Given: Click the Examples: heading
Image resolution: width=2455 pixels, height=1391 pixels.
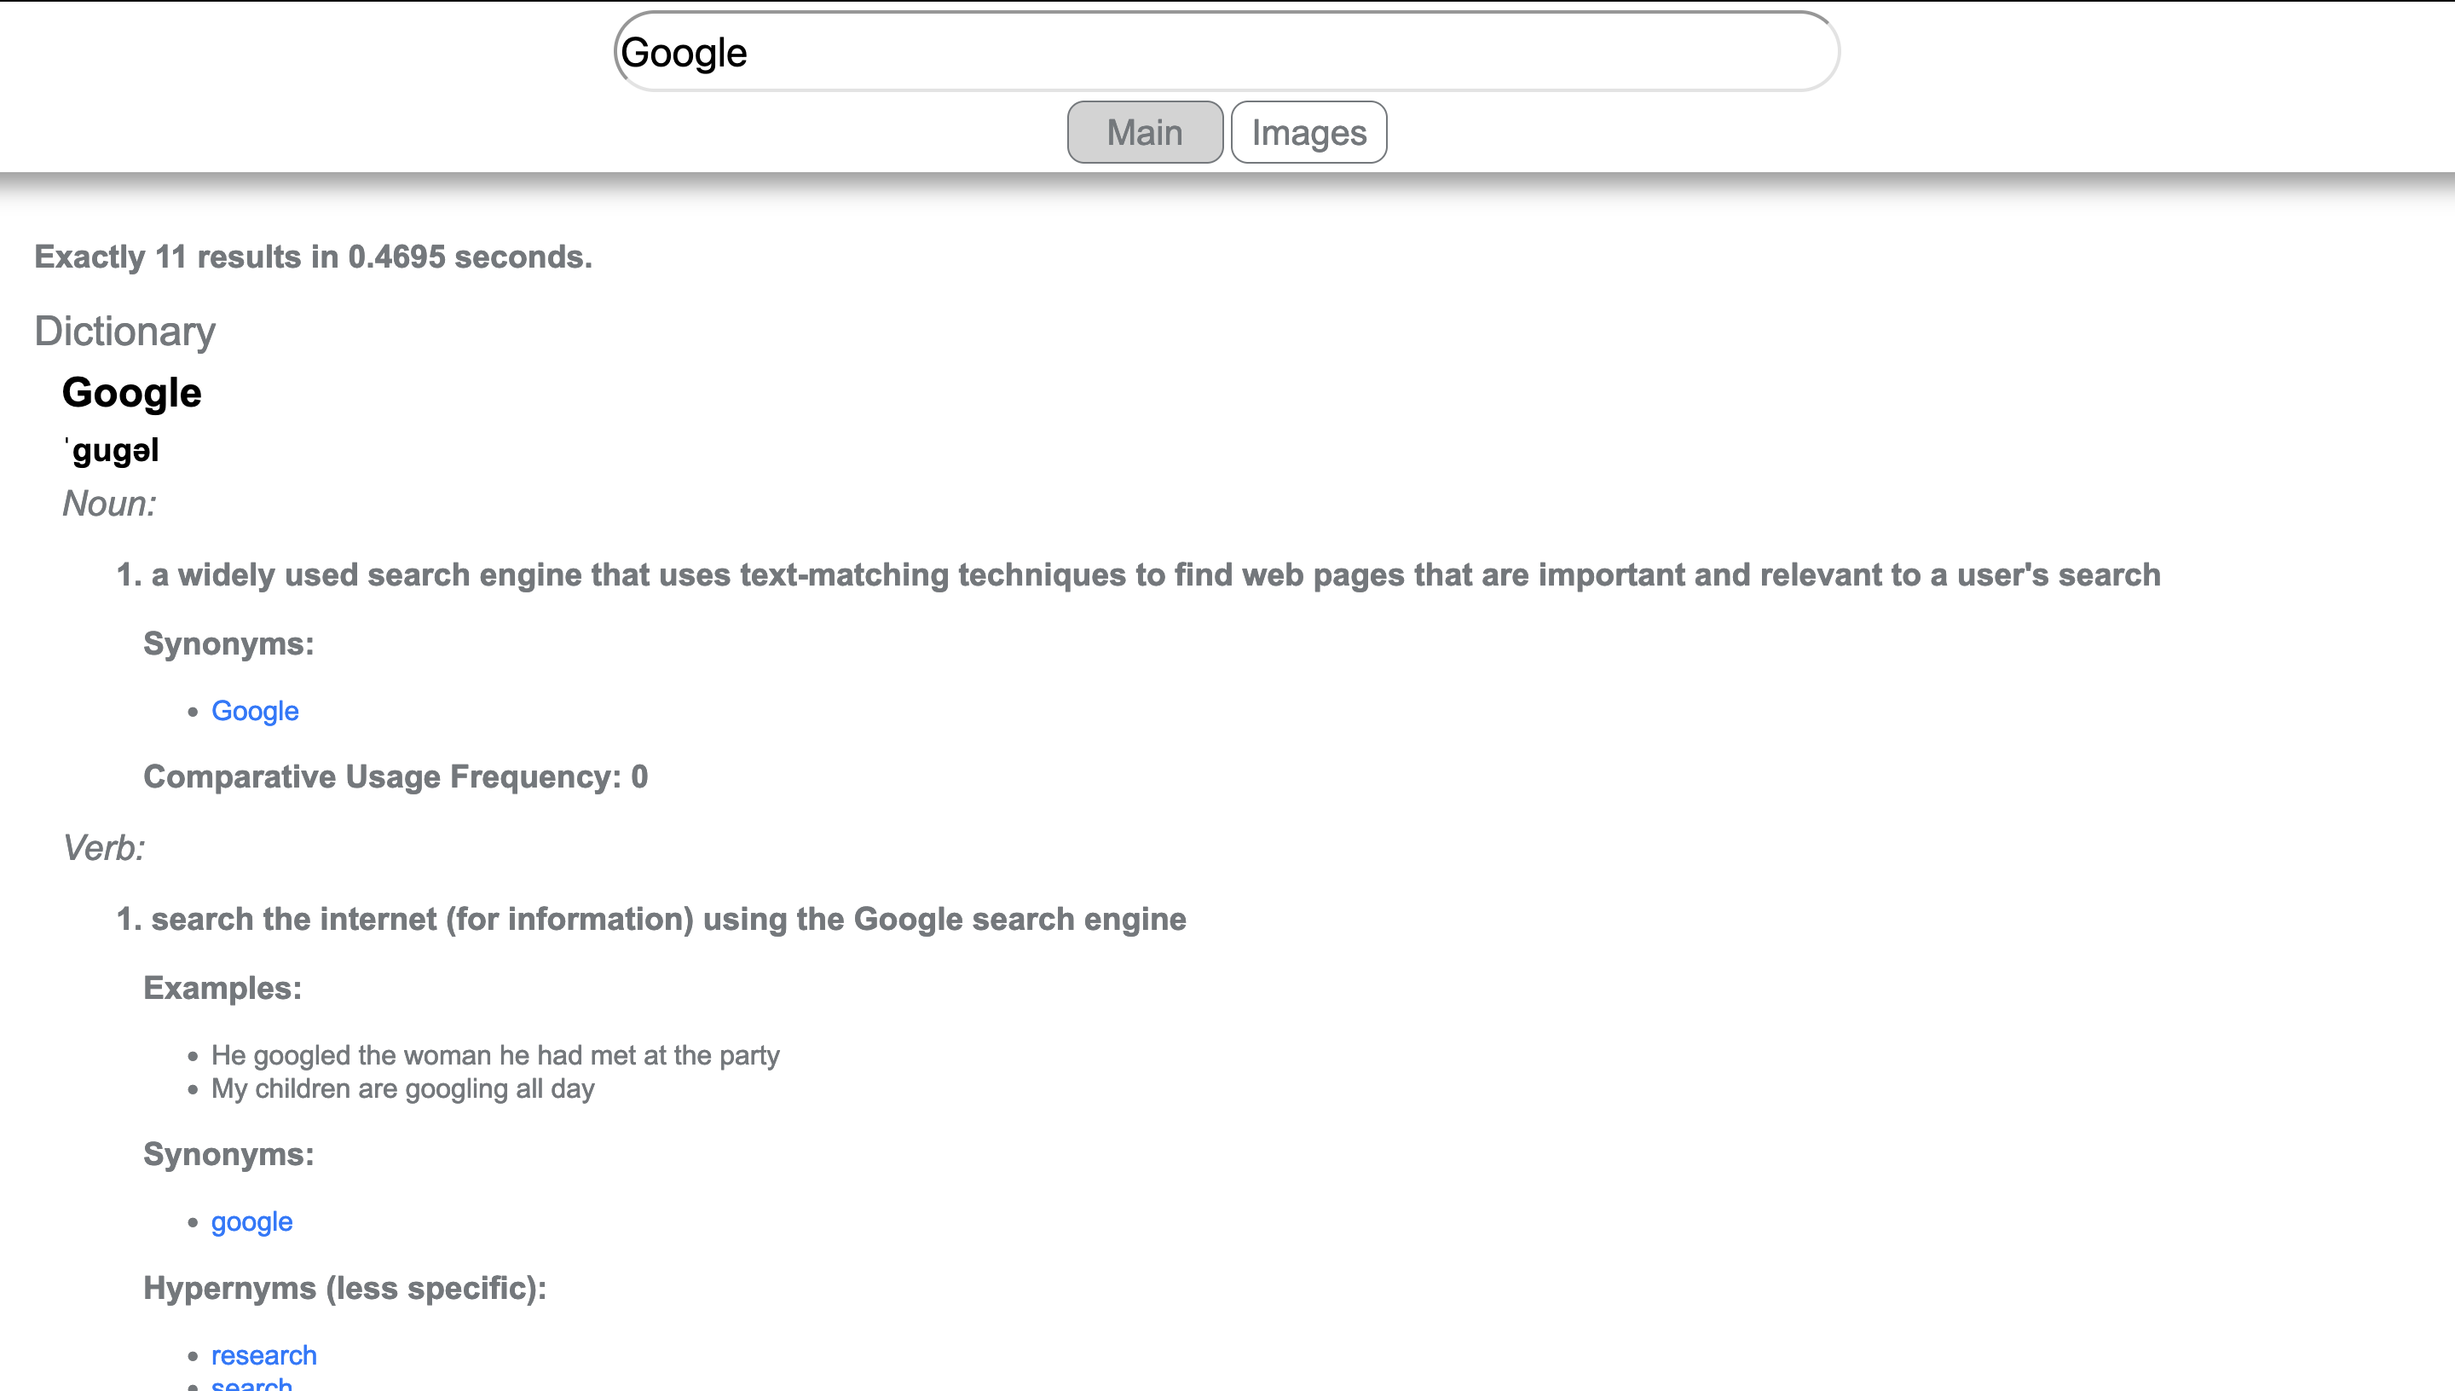Looking at the screenshot, I should pos(222,988).
